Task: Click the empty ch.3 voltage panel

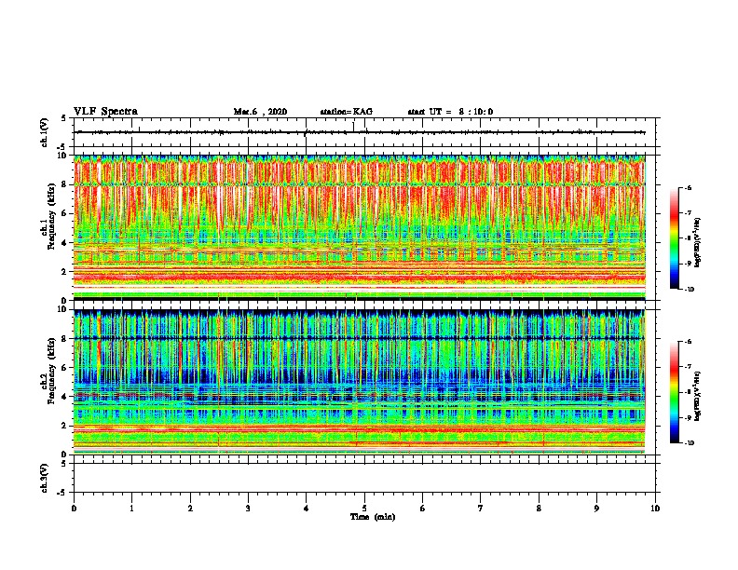Action: click(x=364, y=478)
